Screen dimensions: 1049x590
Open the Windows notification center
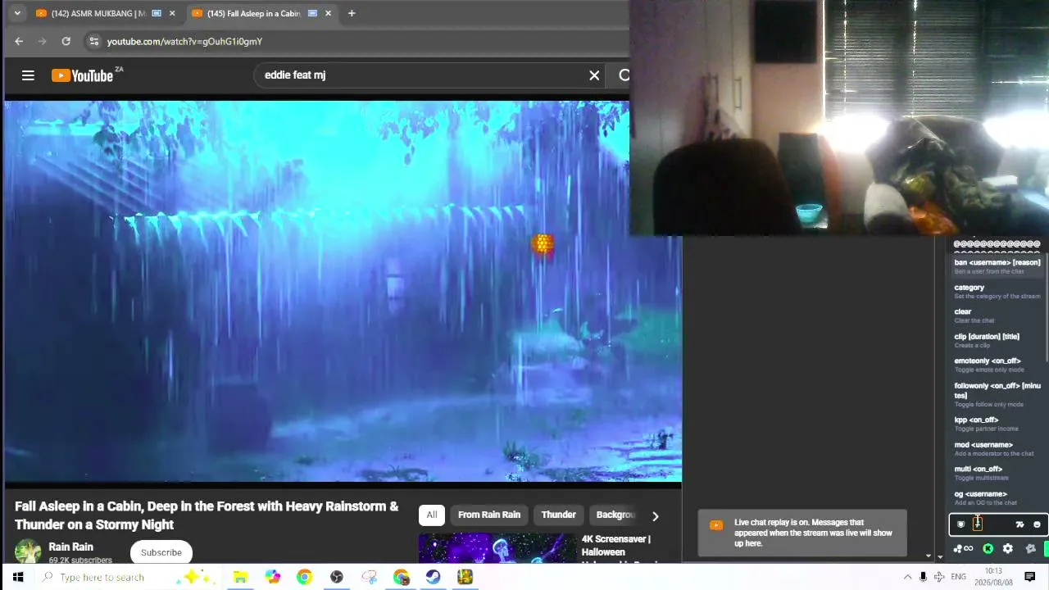(1030, 577)
